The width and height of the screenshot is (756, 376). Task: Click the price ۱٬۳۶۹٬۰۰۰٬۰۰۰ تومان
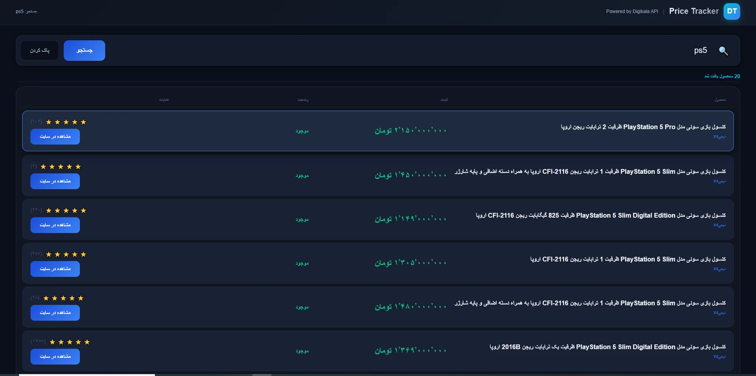[x=410, y=351]
